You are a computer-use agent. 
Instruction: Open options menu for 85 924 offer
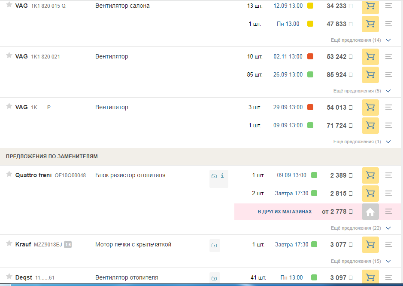pyautogui.click(x=389, y=75)
